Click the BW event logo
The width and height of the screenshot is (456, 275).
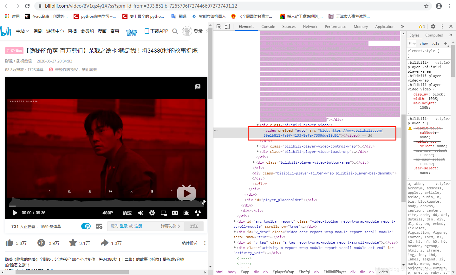[x=132, y=32]
